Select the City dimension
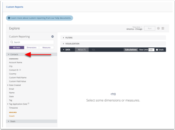The image size is (175, 130). point(11,66)
